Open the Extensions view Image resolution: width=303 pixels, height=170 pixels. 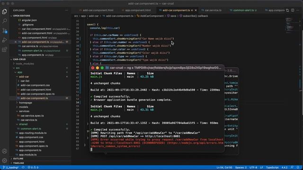pyautogui.click(x=4, y=50)
